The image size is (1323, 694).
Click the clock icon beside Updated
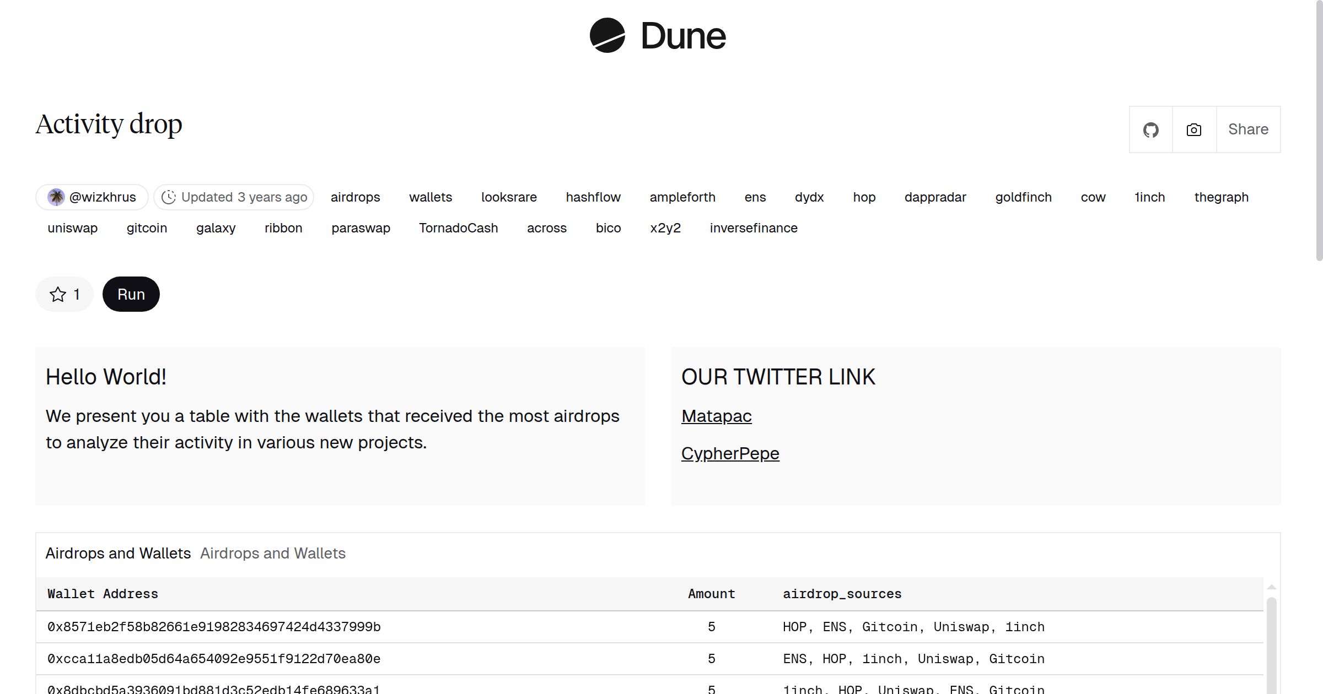(x=169, y=197)
